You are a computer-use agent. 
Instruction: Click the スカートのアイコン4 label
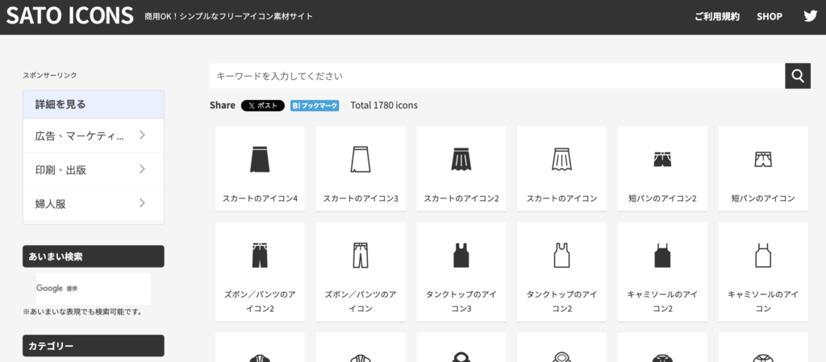[x=260, y=198]
